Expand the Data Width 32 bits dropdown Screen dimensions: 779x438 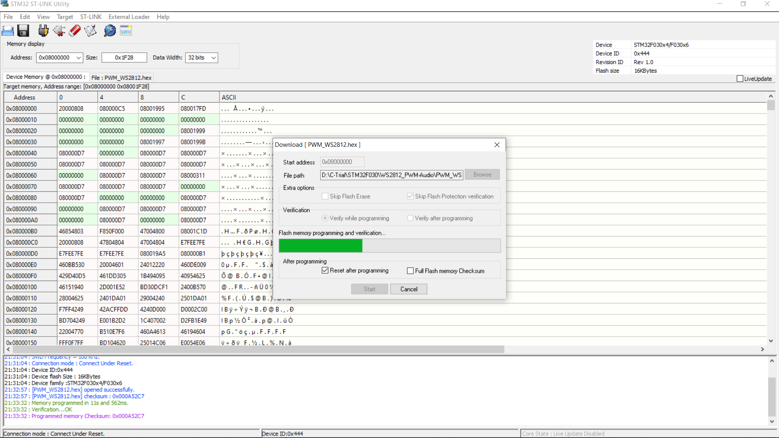pyautogui.click(x=213, y=58)
